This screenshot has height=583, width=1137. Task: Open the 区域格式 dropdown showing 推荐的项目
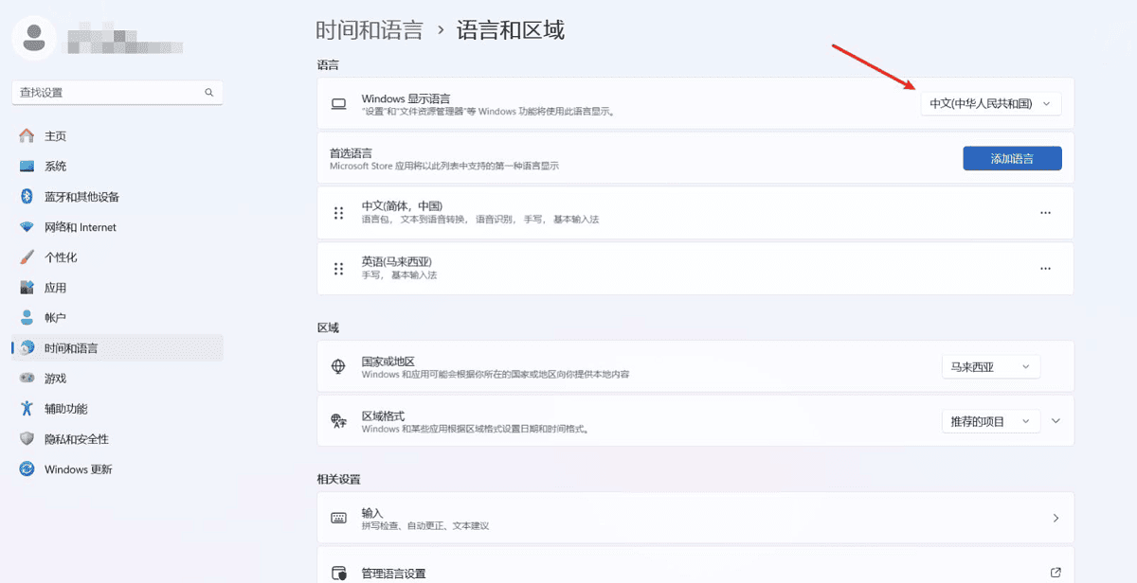point(991,421)
